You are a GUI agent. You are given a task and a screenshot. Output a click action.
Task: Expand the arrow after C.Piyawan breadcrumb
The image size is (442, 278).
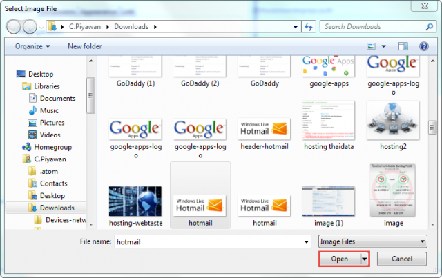(x=108, y=27)
